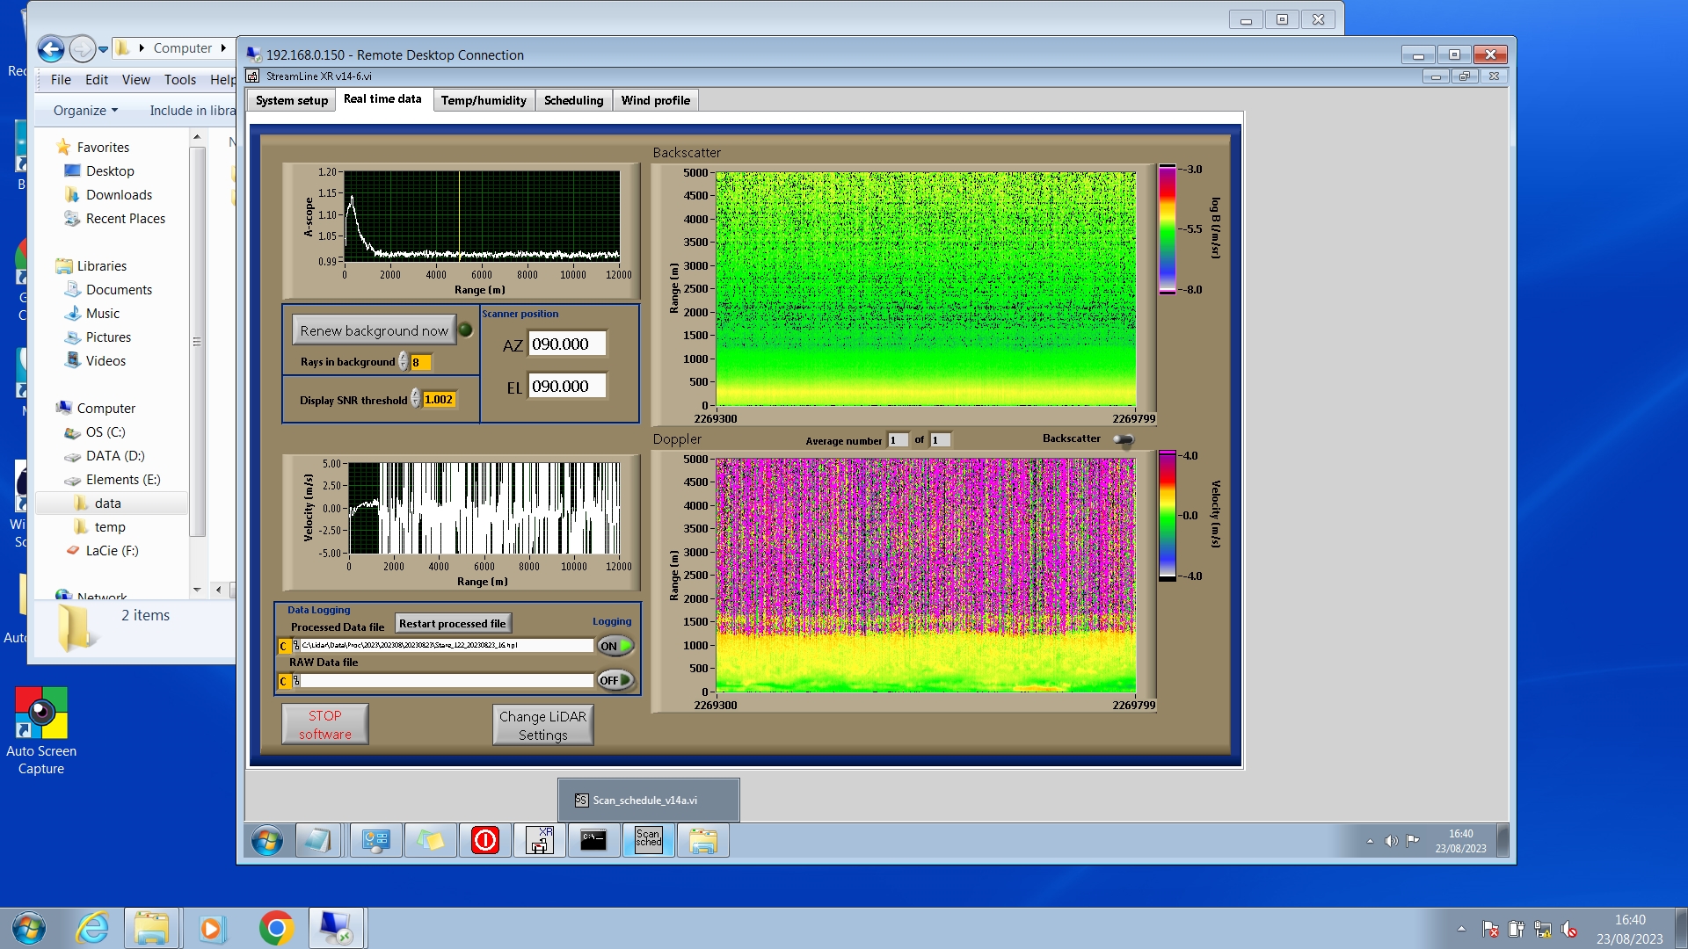
Task: Click the AZ scanner position field
Action: pos(567,344)
